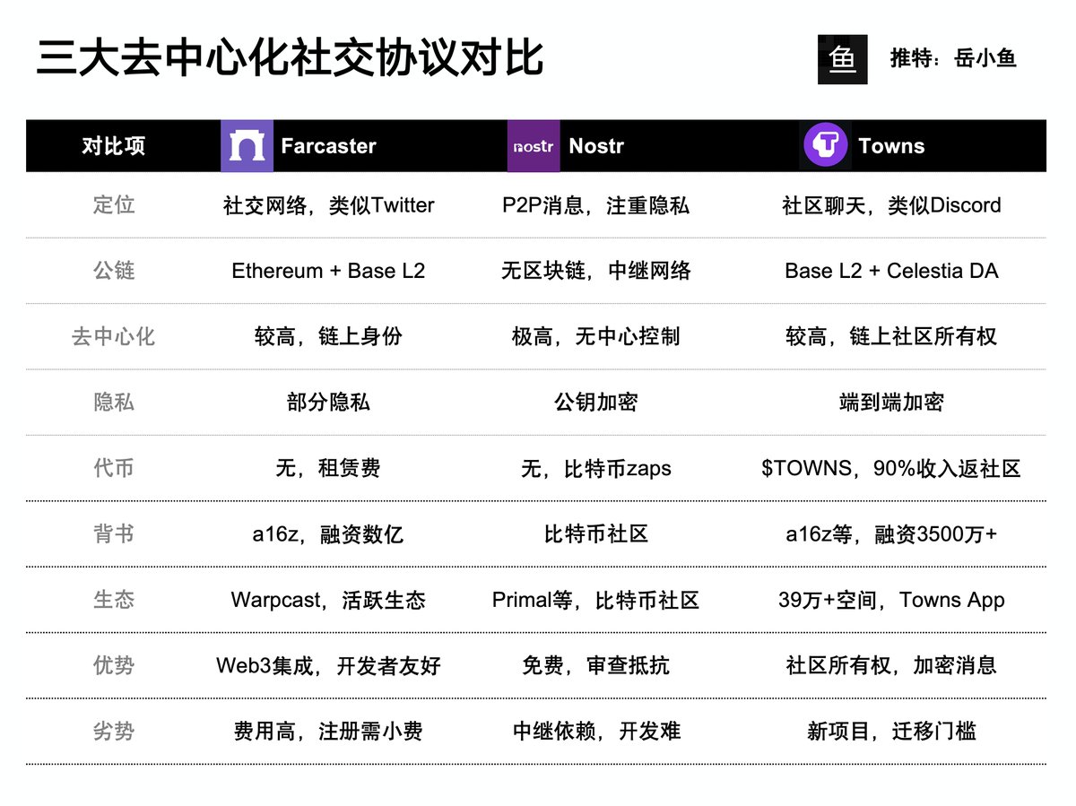Click cell 新项目，迁移门槛
The width and height of the screenshot is (1076, 806).
point(891,732)
